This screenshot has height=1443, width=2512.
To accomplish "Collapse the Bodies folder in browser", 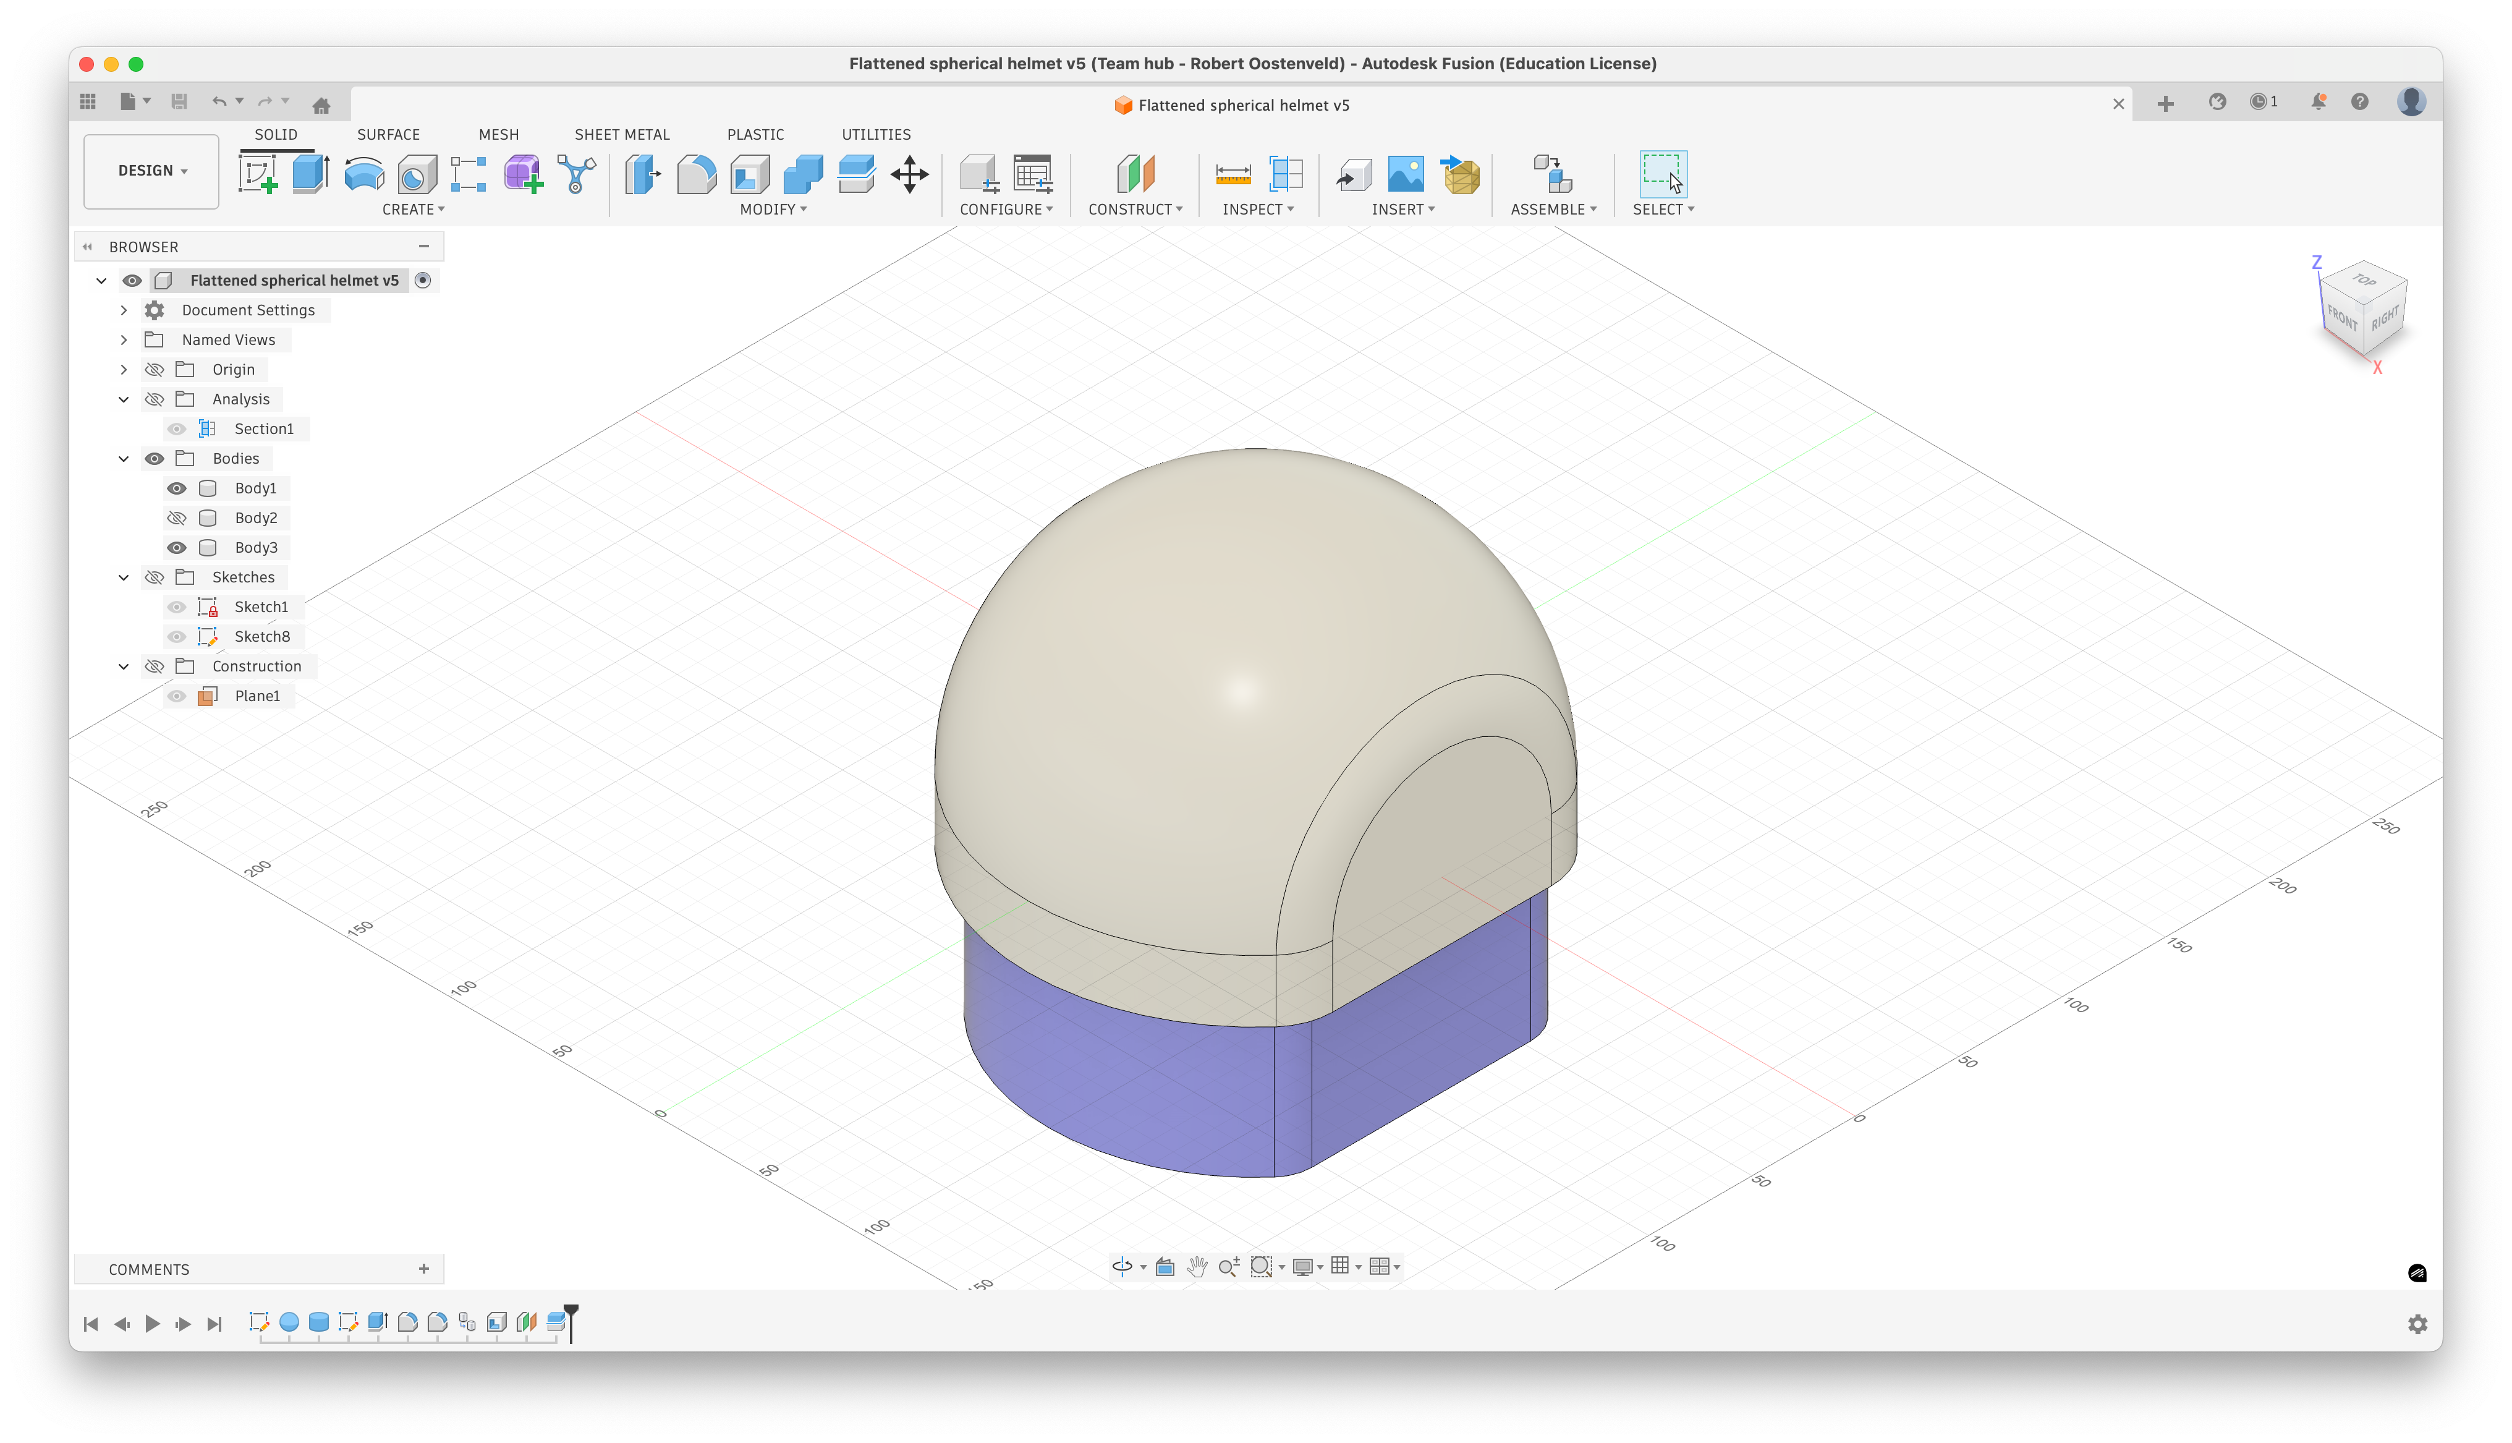I will 124,459.
